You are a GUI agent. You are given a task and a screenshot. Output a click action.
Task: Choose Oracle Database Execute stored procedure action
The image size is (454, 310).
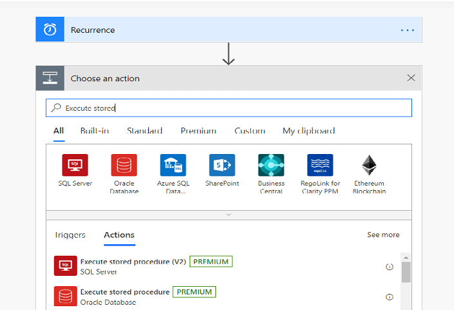click(x=227, y=296)
